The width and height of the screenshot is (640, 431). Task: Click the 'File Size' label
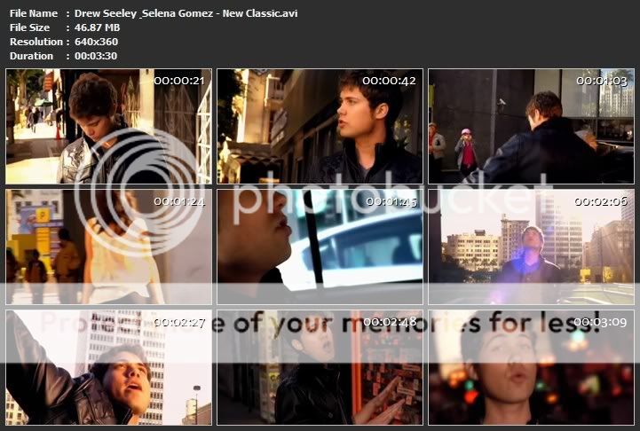pos(30,27)
